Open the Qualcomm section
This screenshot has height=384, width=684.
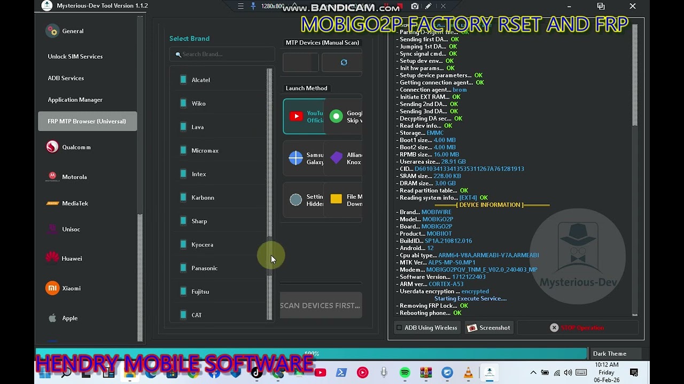[x=88, y=147]
